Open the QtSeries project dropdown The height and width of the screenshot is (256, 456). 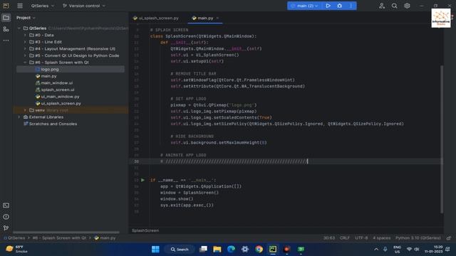43,6
